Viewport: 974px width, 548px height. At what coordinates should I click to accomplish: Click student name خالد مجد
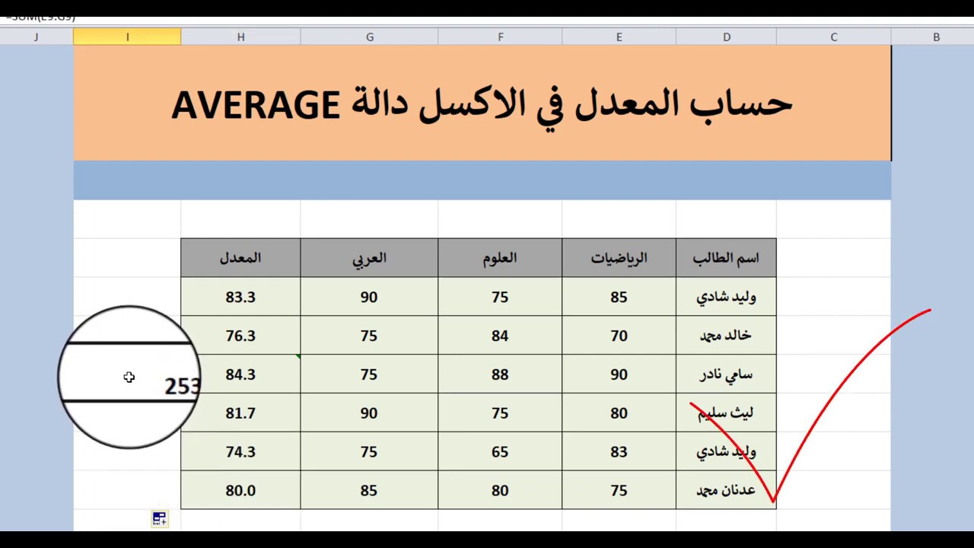coord(726,336)
